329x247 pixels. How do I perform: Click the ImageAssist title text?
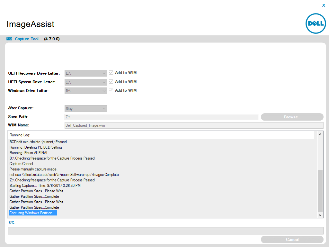point(31,24)
